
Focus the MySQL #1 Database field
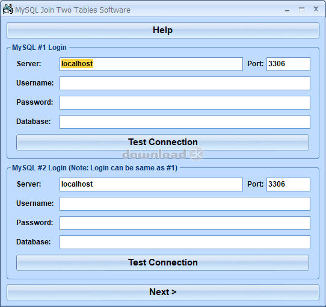(185, 122)
